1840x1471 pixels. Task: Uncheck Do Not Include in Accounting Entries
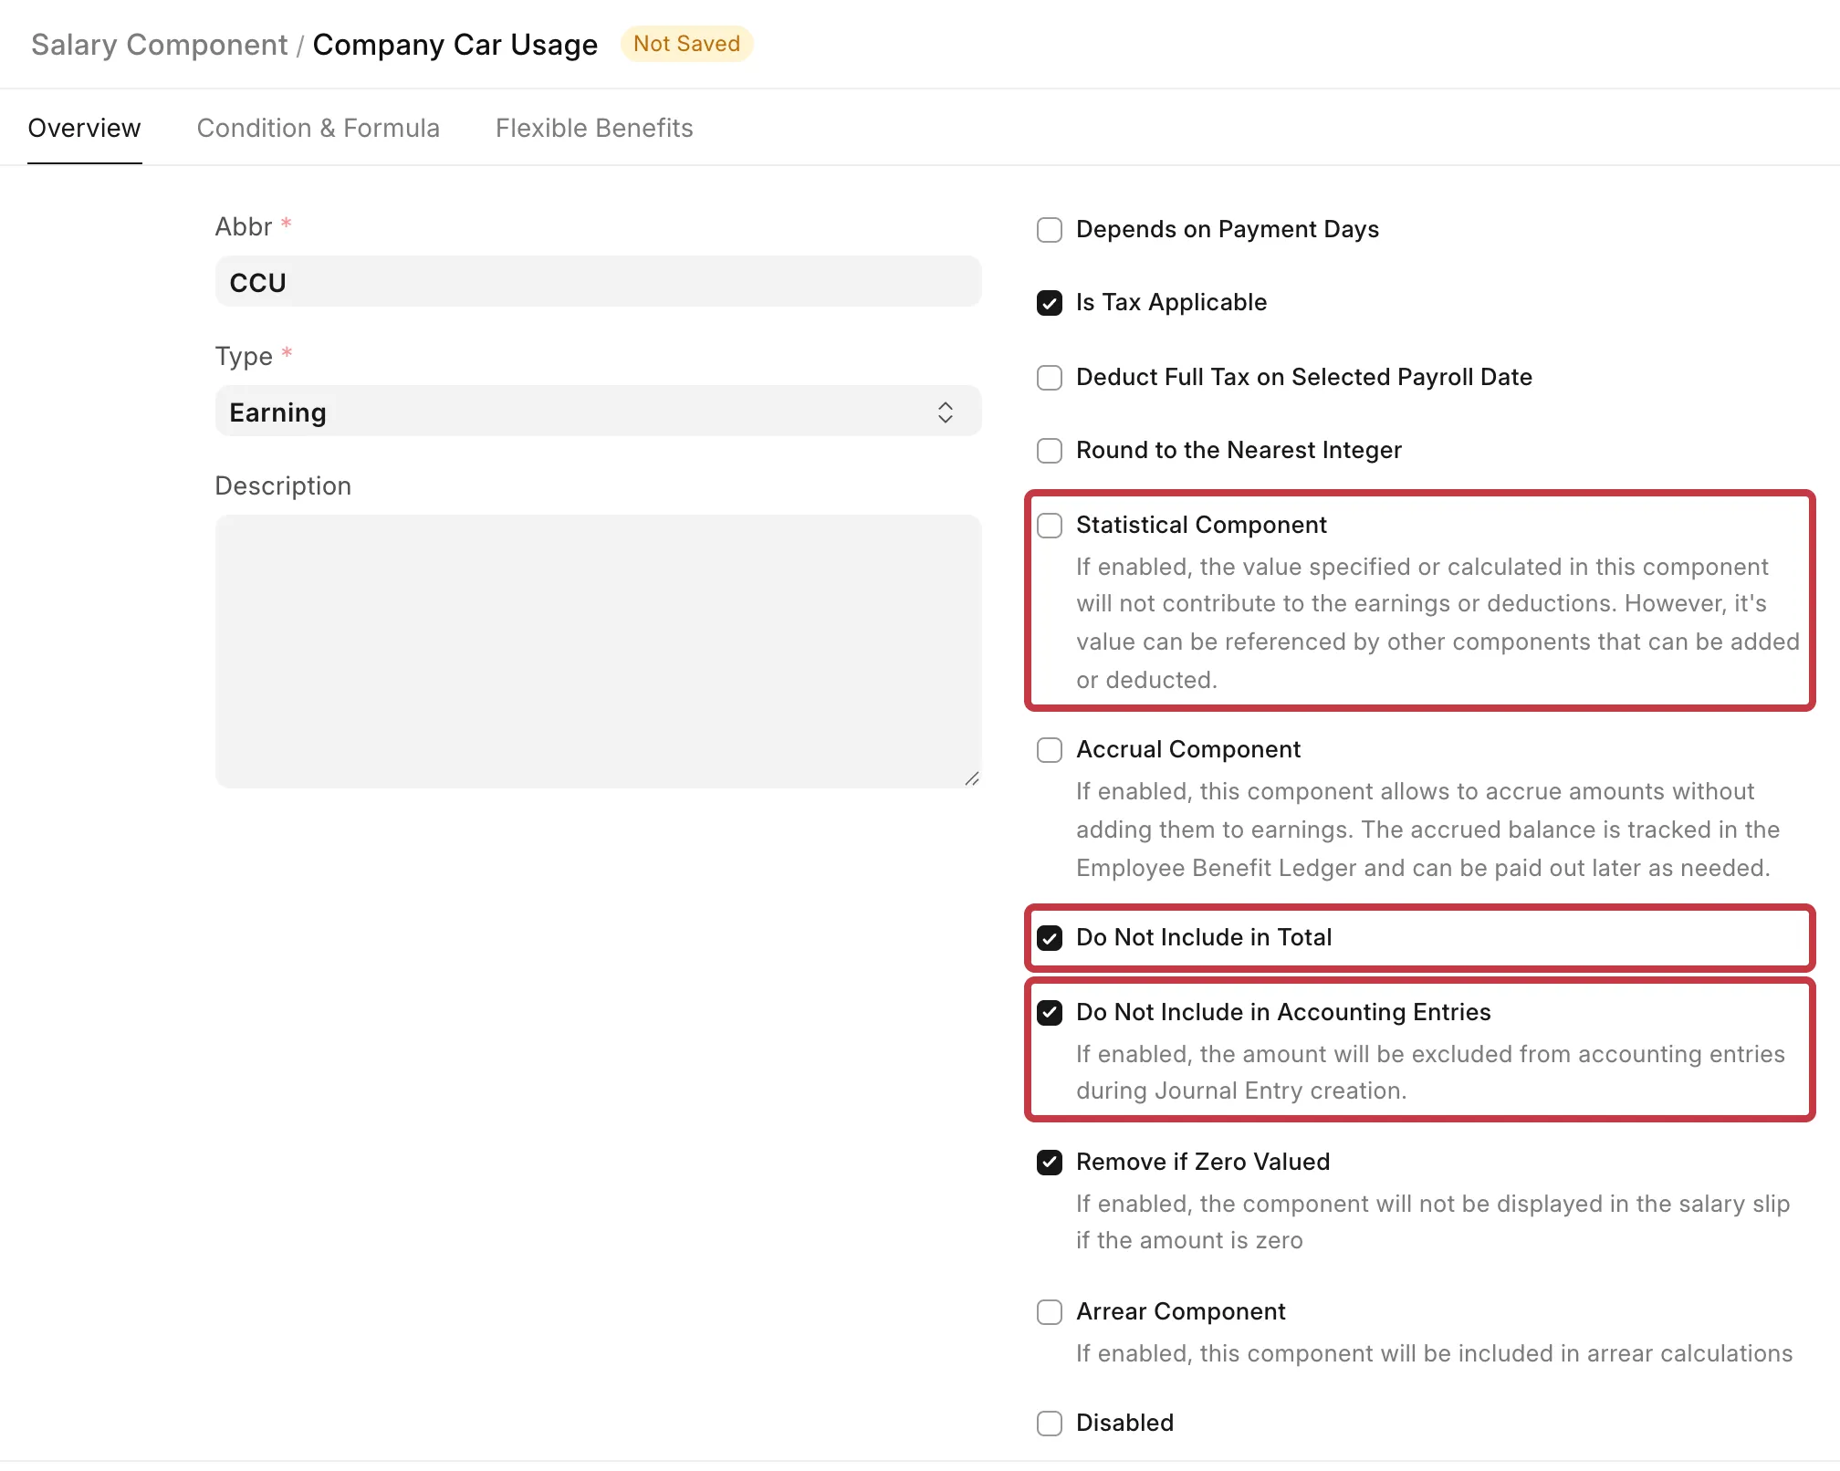(1050, 1013)
